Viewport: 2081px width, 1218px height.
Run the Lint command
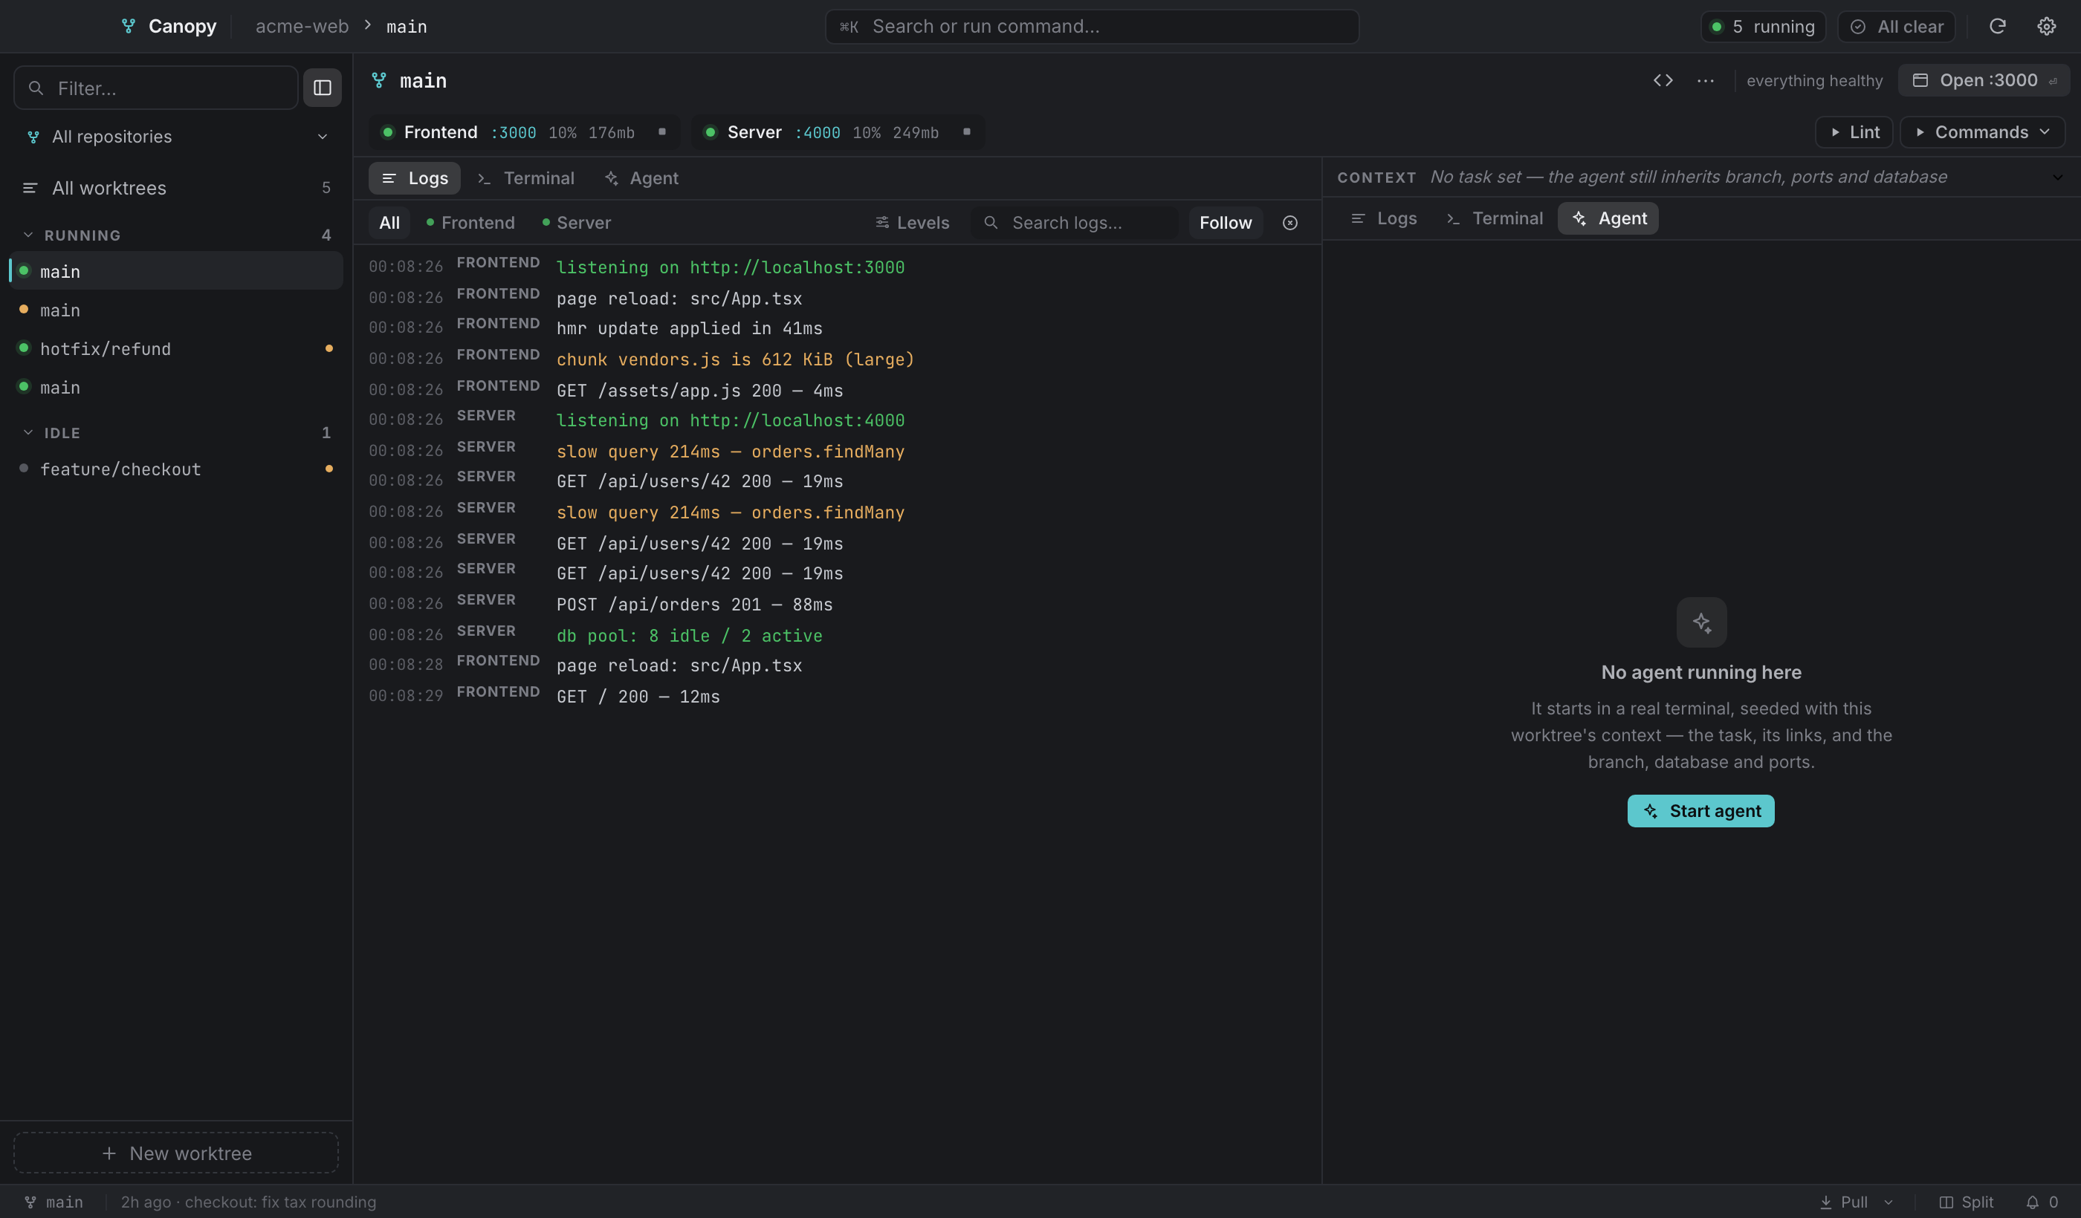coord(1854,132)
